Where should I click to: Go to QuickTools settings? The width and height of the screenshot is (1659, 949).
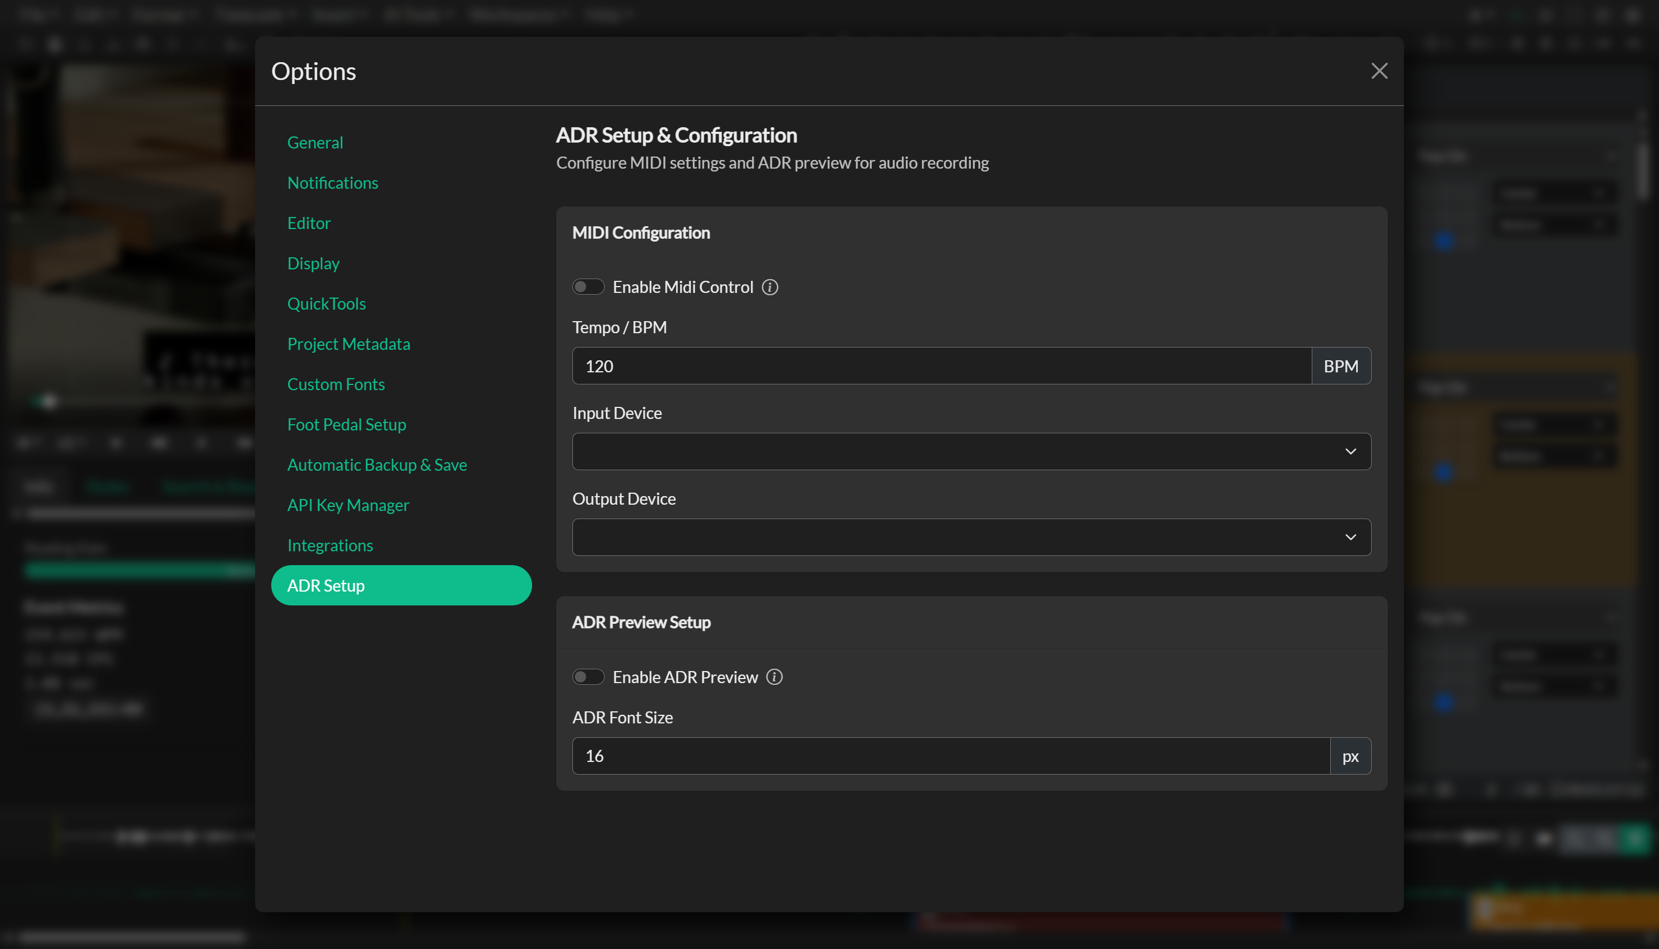(x=327, y=303)
